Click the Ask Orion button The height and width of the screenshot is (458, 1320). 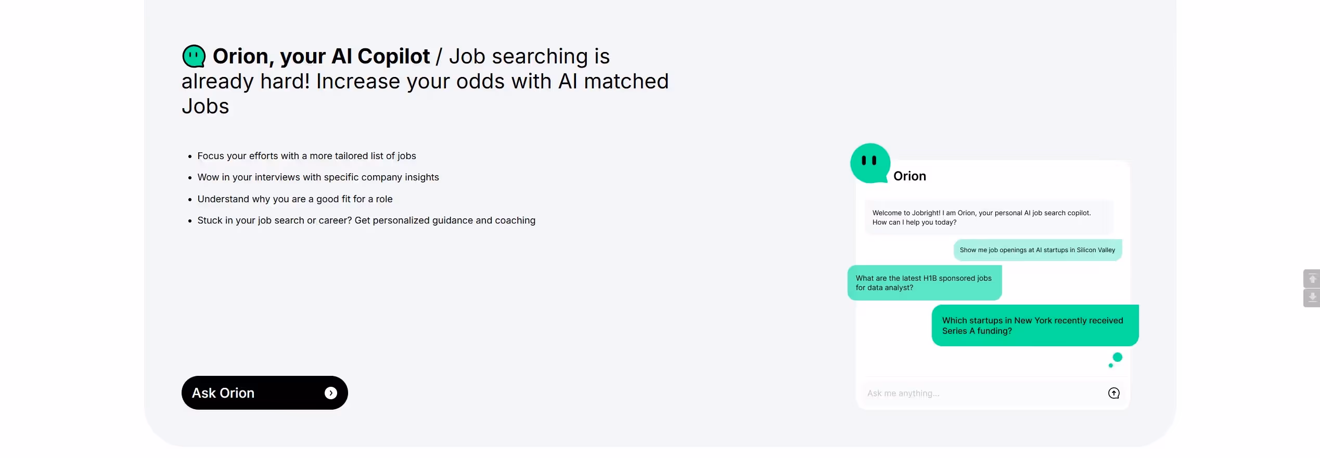point(264,392)
